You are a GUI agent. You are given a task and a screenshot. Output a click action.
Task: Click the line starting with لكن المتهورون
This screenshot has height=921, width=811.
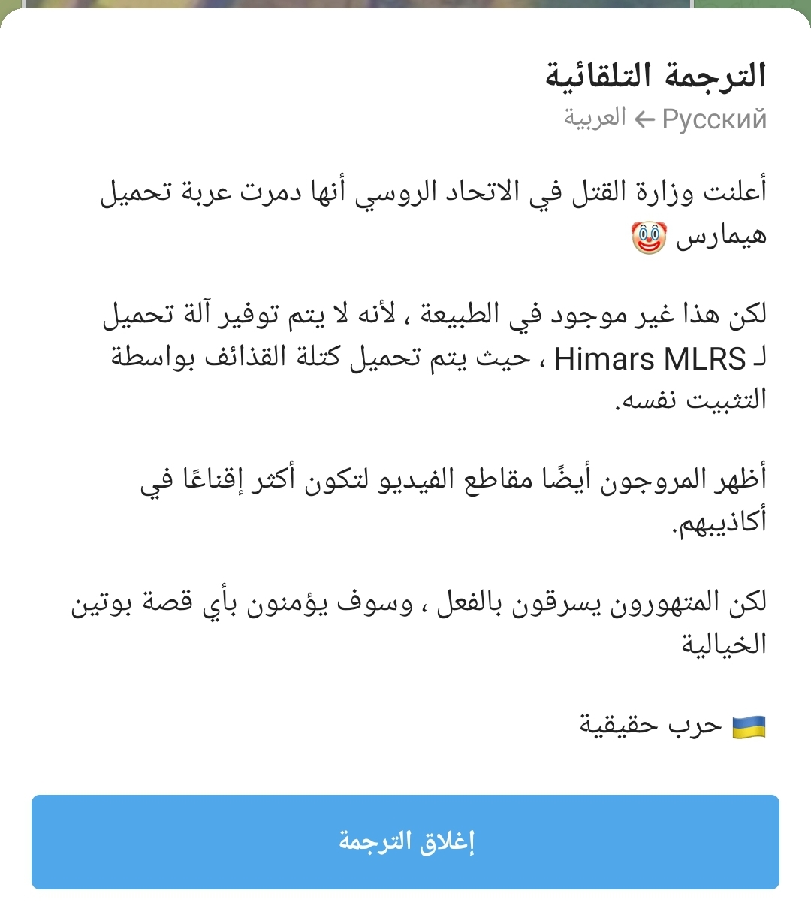(x=419, y=602)
